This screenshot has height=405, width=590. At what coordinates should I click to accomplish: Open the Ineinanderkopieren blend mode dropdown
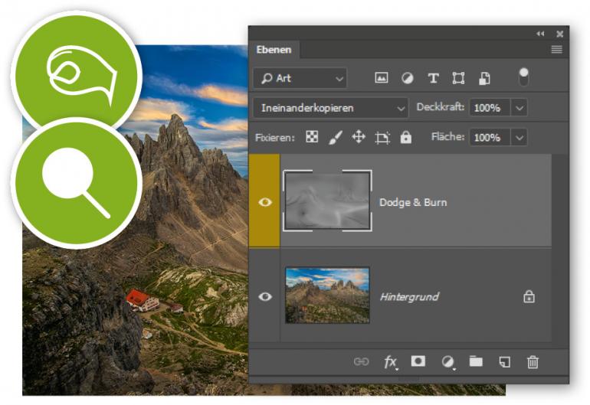coord(330,108)
